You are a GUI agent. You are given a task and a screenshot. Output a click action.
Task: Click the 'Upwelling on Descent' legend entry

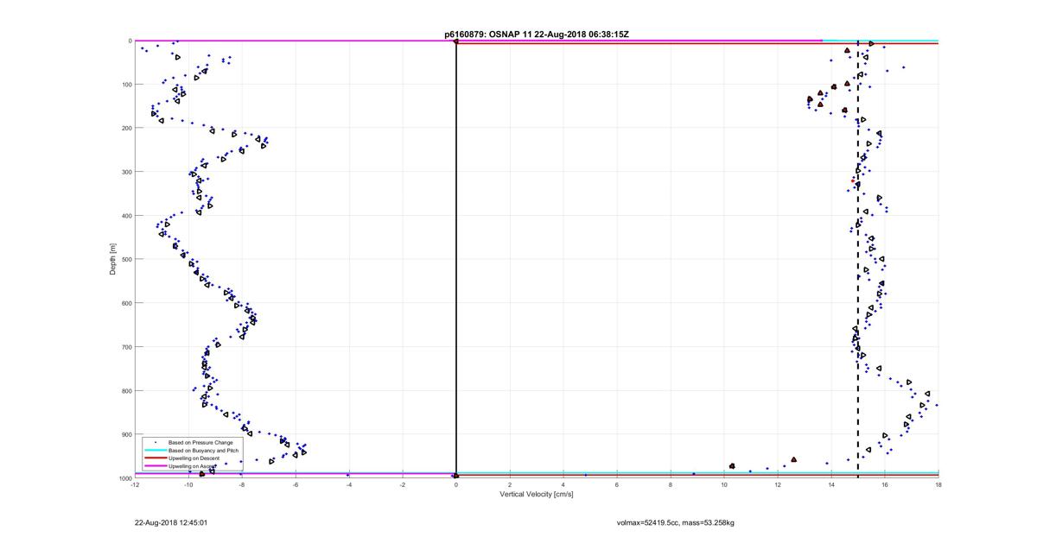point(195,458)
